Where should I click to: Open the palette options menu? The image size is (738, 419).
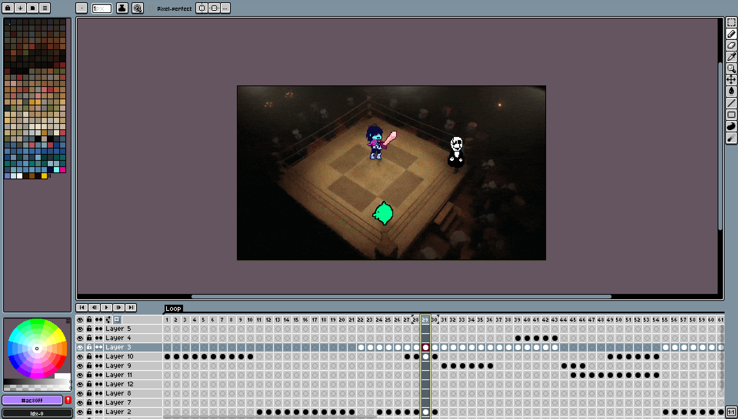[x=45, y=8]
